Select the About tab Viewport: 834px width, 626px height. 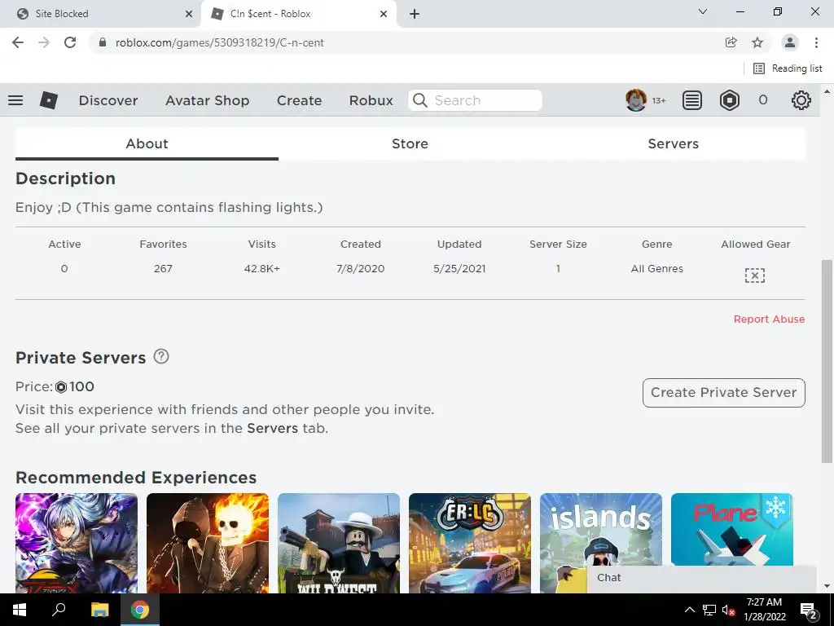click(x=147, y=143)
